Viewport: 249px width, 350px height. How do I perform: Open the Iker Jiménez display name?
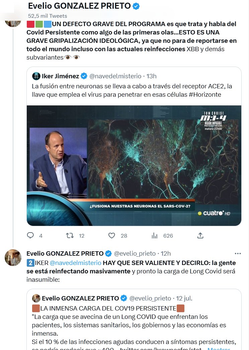61,76
